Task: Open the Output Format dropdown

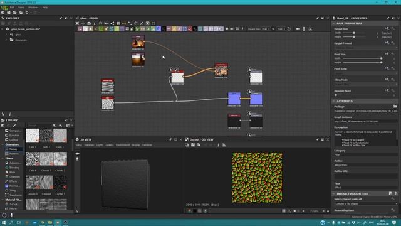Action: pyautogui.click(x=366, y=48)
